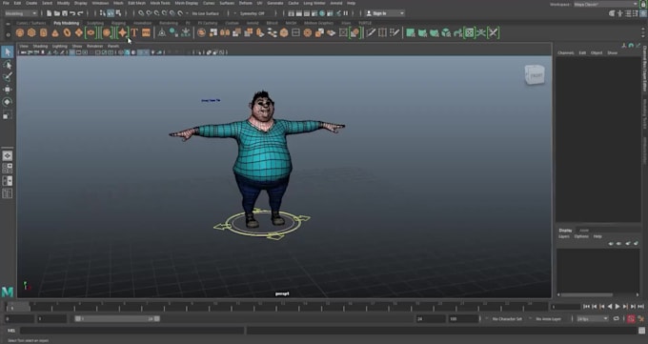The height and width of the screenshot is (344, 648).
Task: Activate the Paint selection tool
Action: point(8,77)
